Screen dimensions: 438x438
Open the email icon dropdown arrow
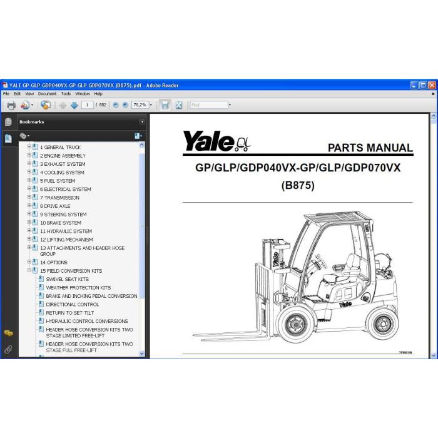[33, 105]
